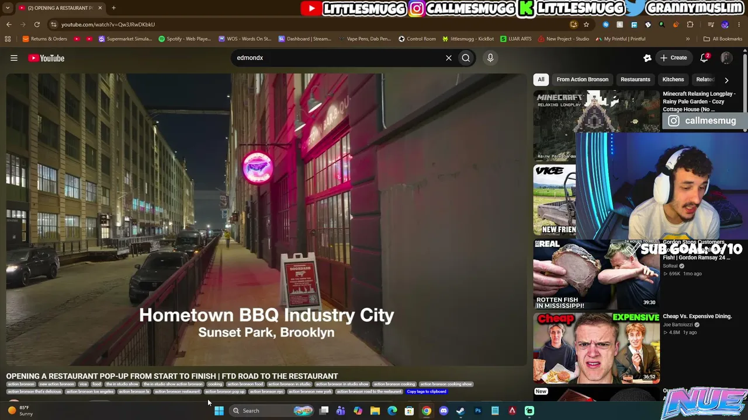Open the Minecraft Relaxing Longplay thumbnail

[596, 125]
